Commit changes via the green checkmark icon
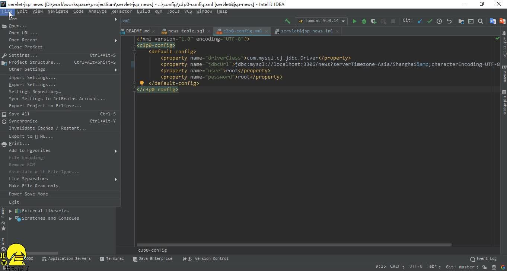Image resolution: width=507 pixels, height=271 pixels. pos(430,21)
